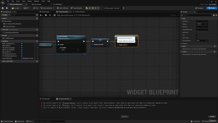Select Event Construct in My Blueprint
The height and width of the screenshot is (123, 218).
click(x=10, y=26)
